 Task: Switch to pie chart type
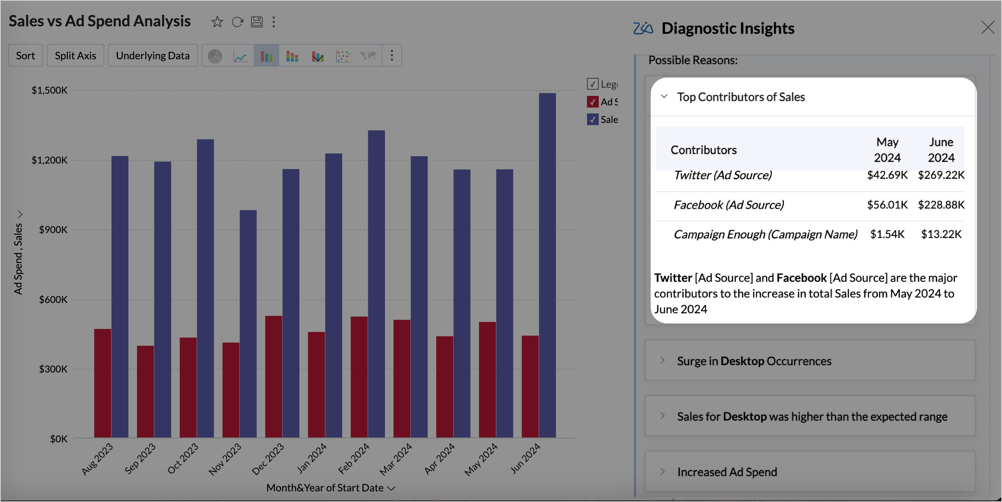[x=215, y=56]
